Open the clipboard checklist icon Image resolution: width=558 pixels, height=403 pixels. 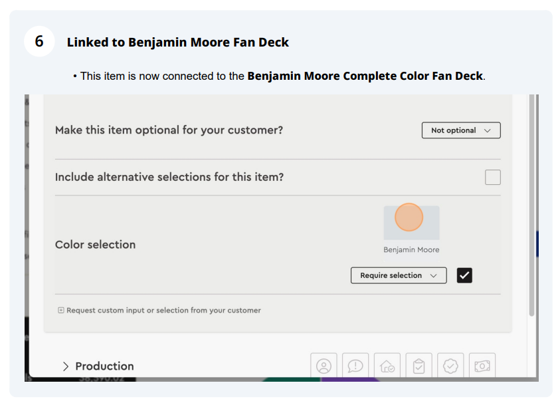click(419, 365)
